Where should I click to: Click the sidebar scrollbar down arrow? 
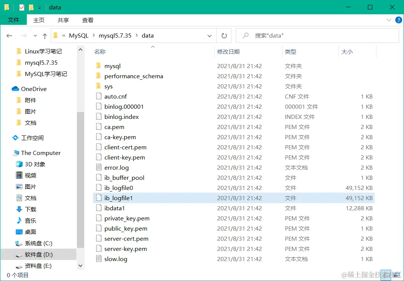[80, 266]
